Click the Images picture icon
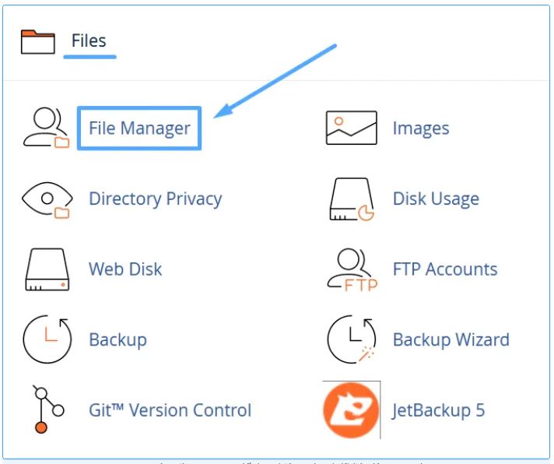The width and height of the screenshot is (554, 464). click(x=351, y=128)
